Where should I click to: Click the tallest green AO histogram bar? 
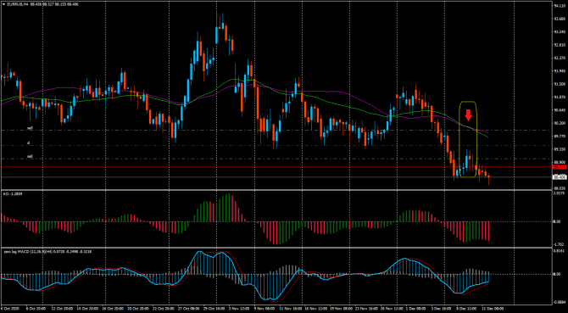(228, 208)
